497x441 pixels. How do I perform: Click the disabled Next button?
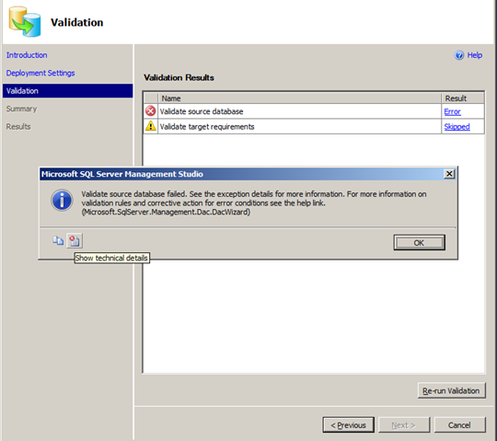point(404,424)
